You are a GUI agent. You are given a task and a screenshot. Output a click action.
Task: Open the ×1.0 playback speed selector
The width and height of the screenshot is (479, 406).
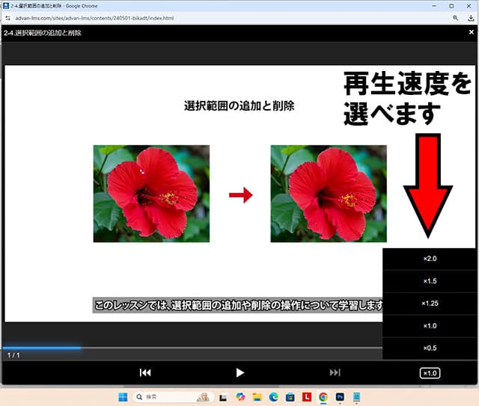click(x=430, y=373)
